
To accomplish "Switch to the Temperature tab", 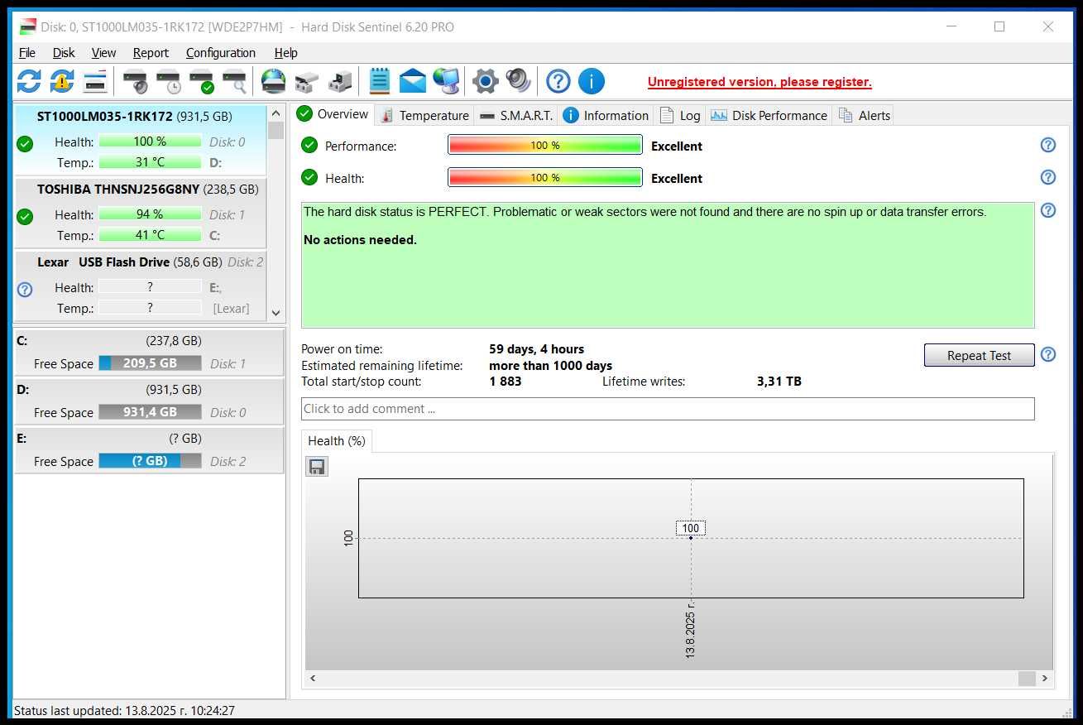I will (x=424, y=115).
